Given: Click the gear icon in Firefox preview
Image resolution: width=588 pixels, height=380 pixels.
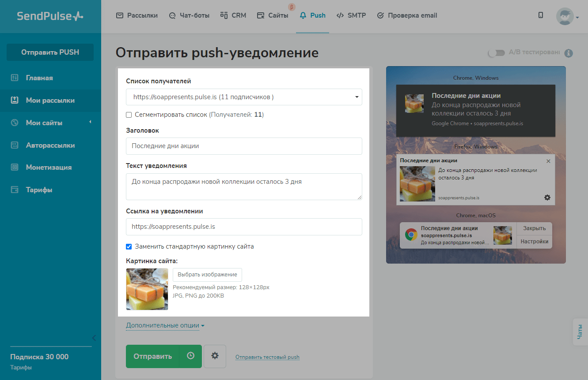Looking at the screenshot, I should [x=547, y=197].
